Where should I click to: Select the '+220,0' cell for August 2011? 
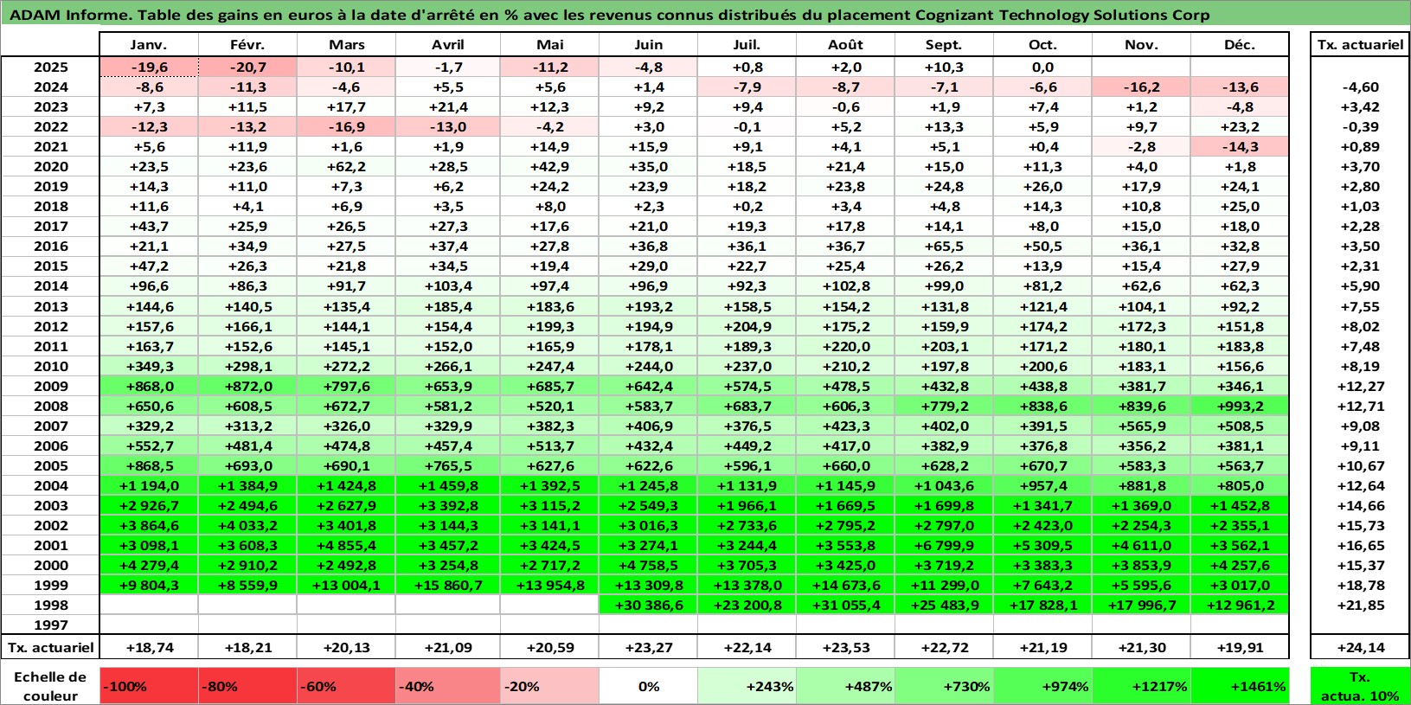click(845, 346)
